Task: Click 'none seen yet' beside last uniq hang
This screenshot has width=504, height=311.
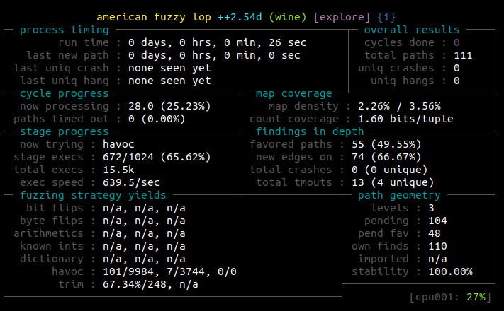Action: (169, 81)
